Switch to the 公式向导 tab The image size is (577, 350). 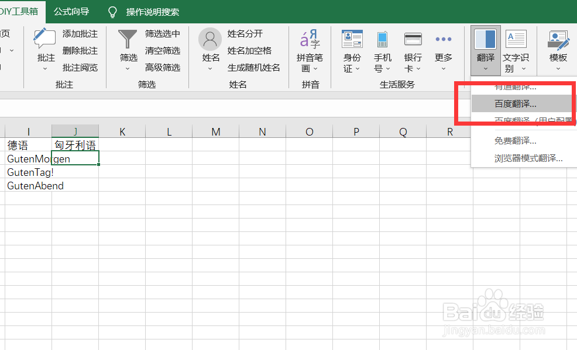[x=71, y=12]
